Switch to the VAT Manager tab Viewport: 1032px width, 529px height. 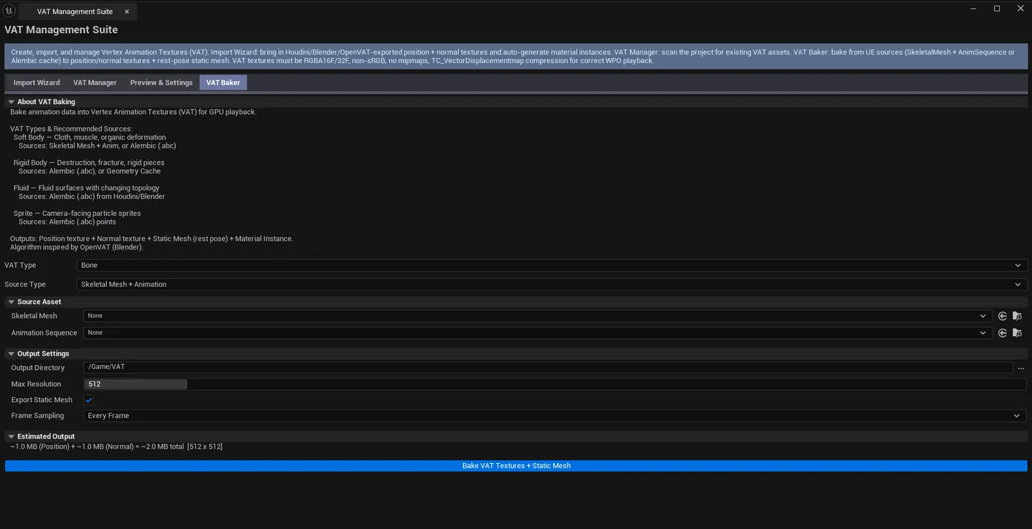tap(95, 82)
